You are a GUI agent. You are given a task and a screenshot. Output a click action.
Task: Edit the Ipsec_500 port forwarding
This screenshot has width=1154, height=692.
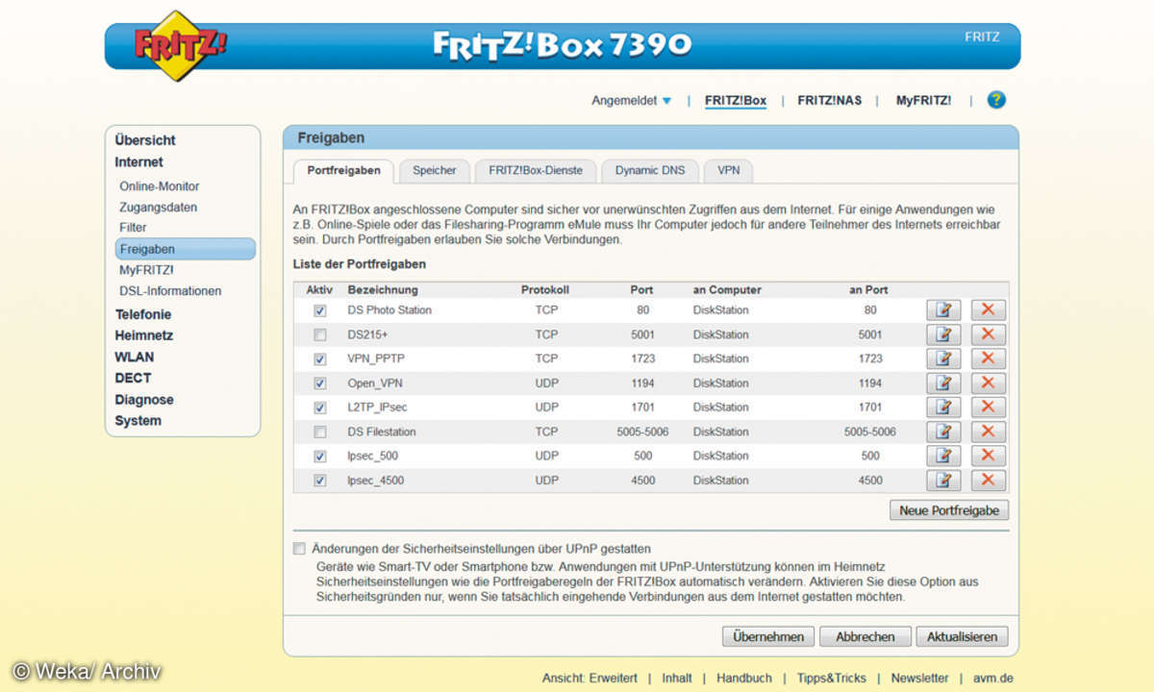pos(943,456)
